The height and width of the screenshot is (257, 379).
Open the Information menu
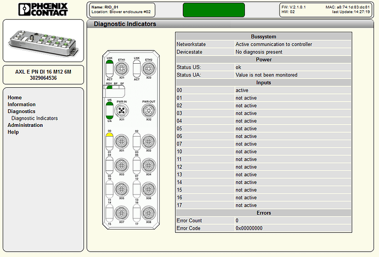(x=21, y=104)
